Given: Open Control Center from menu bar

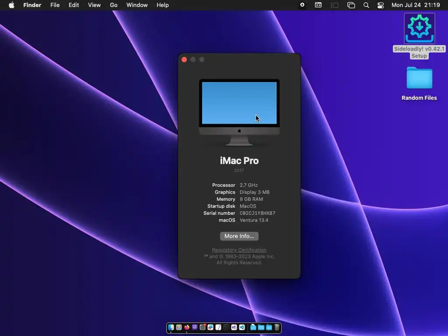Looking at the screenshot, I should coord(381,5).
